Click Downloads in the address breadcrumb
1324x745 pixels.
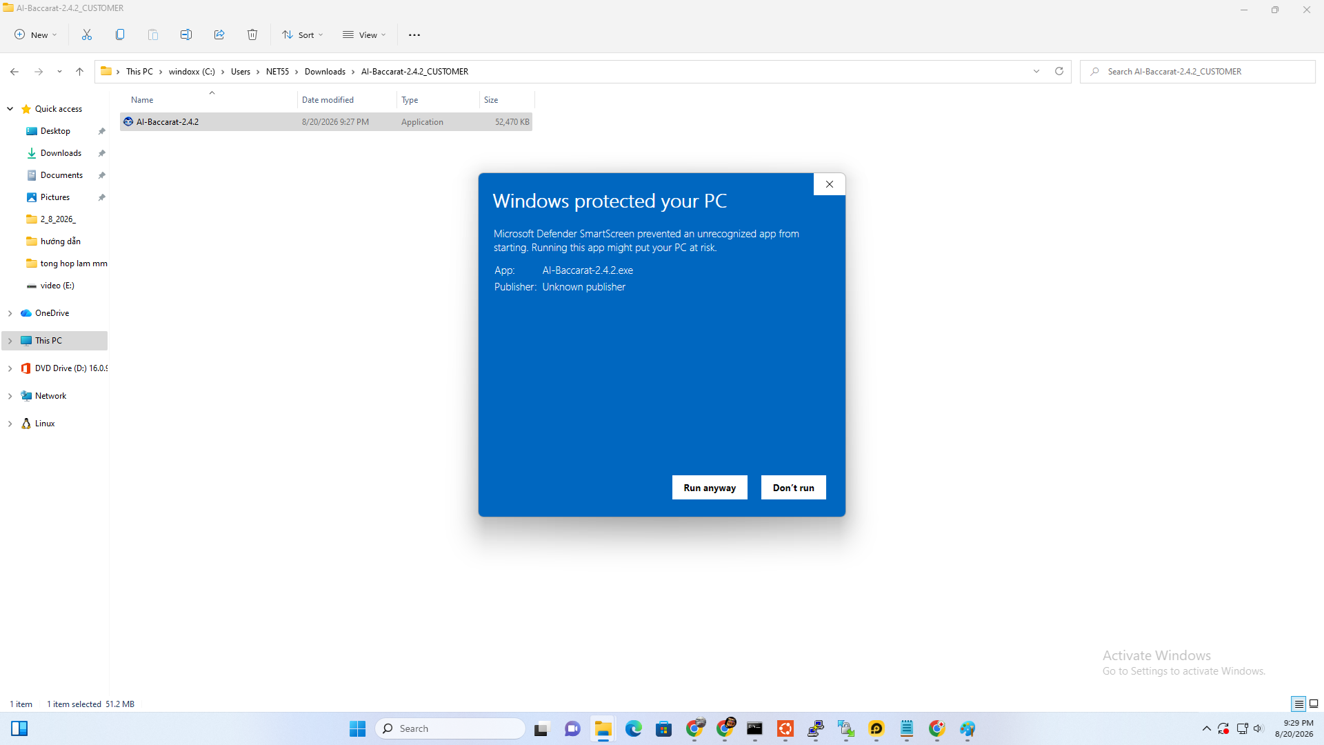coord(325,72)
